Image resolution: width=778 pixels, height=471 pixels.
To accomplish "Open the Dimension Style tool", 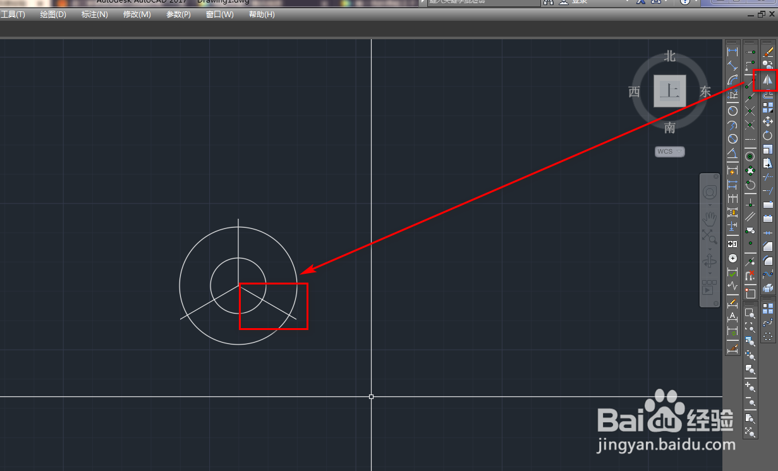I will pyautogui.click(x=732, y=348).
